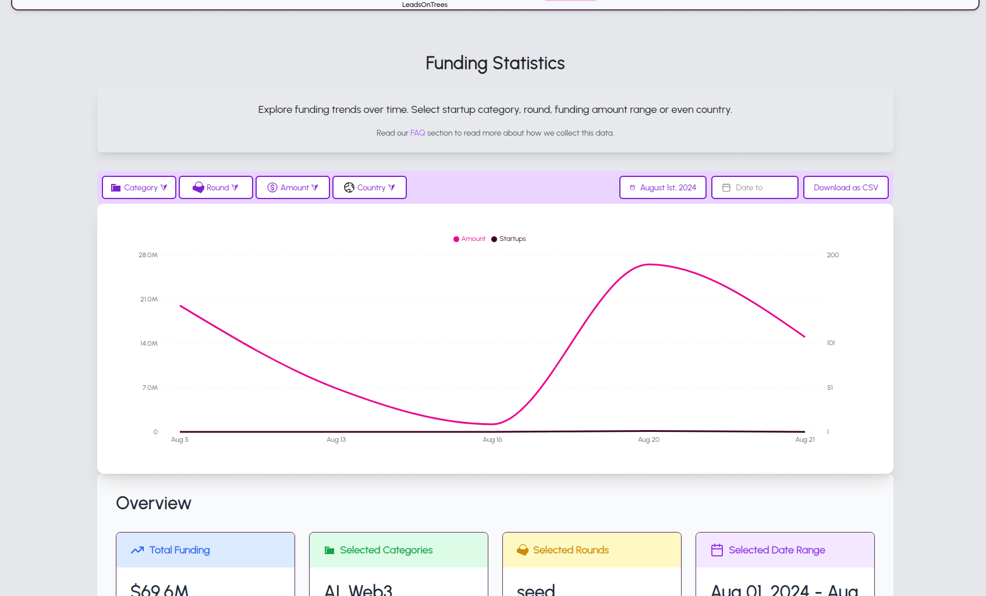
Task: Open the Category filter dropdown
Action: 139,187
